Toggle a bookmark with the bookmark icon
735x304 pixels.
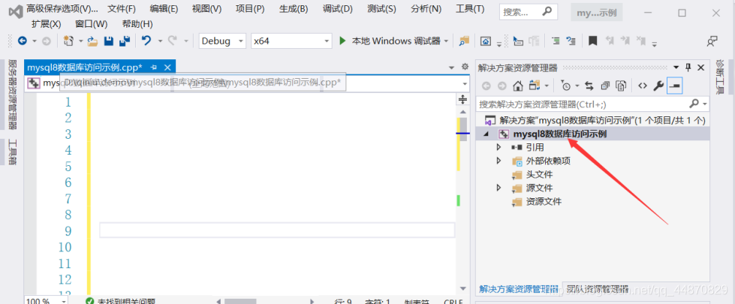pos(593,41)
